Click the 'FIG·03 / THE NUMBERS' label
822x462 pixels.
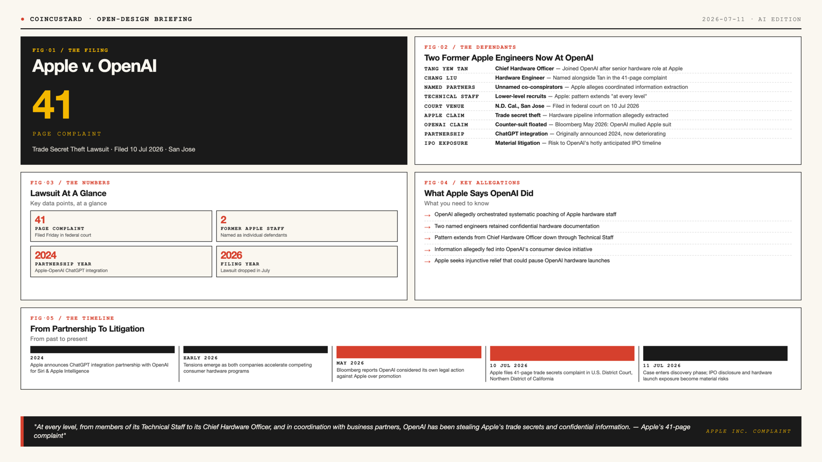70,183
